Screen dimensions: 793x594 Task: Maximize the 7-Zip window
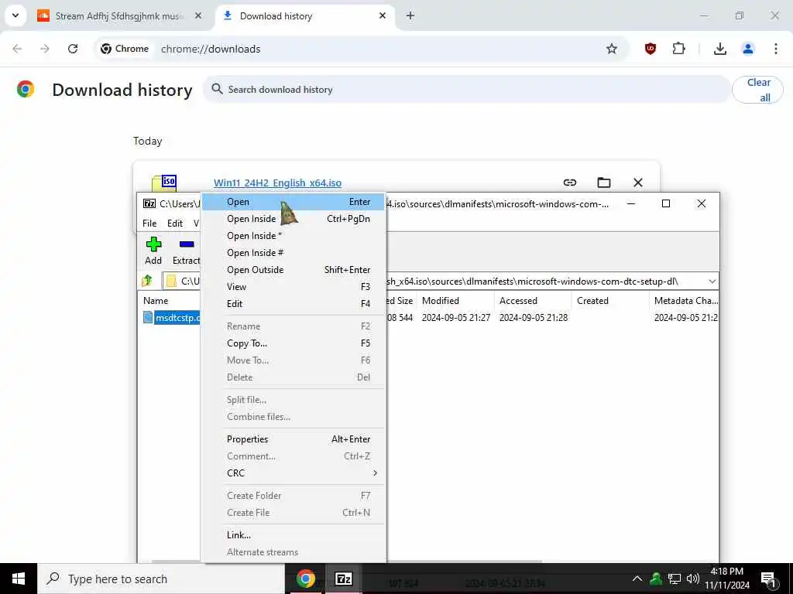click(666, 203)
